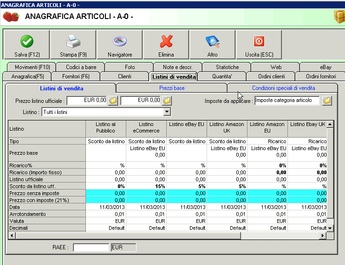Click the Imposte categoria articolo field
This screenshot has width=345, height=265.
[287, 100]
